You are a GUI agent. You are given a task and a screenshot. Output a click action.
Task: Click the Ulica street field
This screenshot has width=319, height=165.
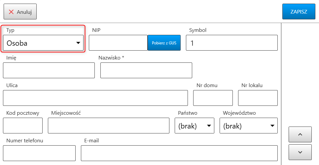point(95,98)
